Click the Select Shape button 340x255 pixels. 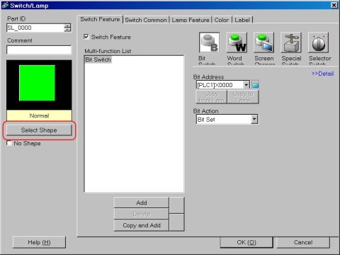[x=39, y=130]
